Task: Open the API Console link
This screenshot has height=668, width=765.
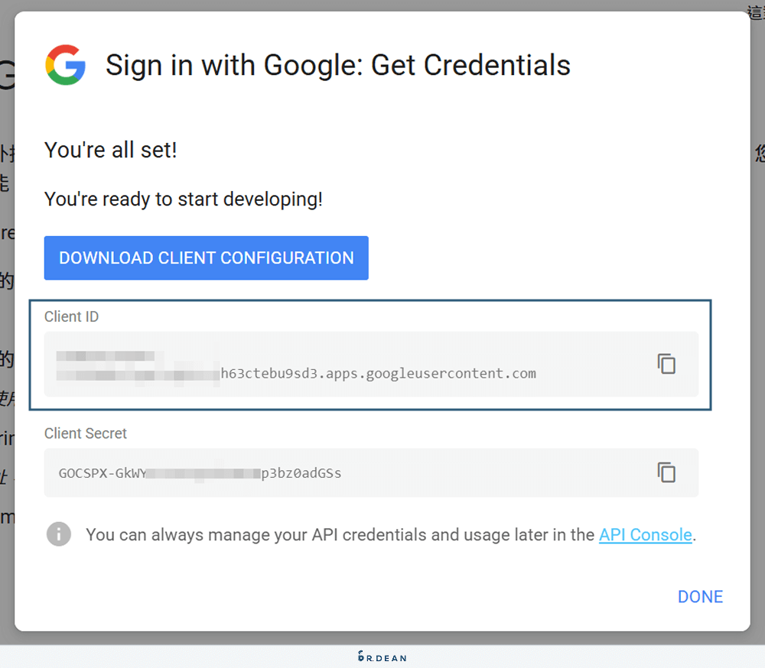Action: pos(645,534)
